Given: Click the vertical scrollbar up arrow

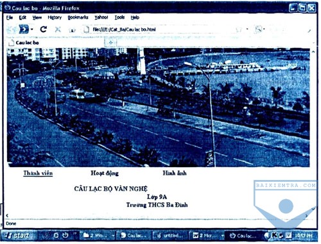Looking at the screenshot, I should pos(313,51).
